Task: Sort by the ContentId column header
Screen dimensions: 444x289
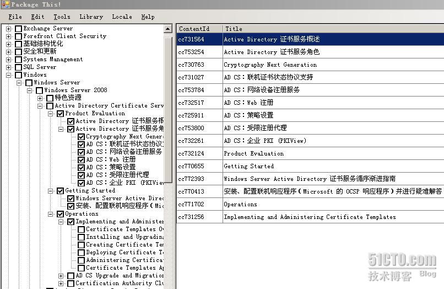Action: pos(199,29)
